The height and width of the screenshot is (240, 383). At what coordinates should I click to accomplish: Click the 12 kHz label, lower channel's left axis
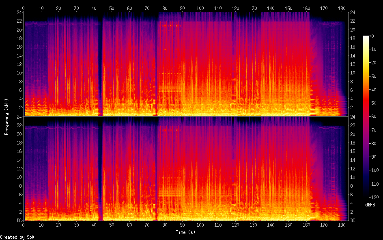(19, 169)
